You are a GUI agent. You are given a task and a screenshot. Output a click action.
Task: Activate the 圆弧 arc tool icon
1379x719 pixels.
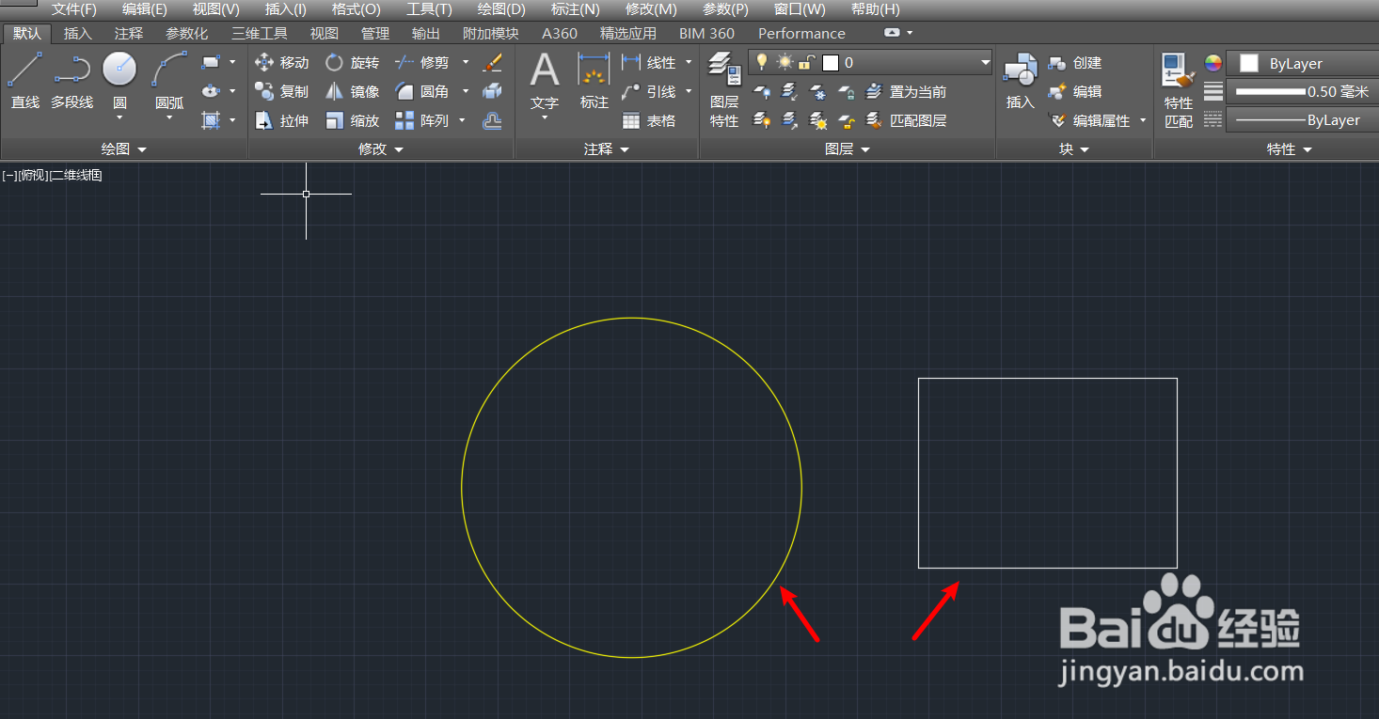coord(169,70)
